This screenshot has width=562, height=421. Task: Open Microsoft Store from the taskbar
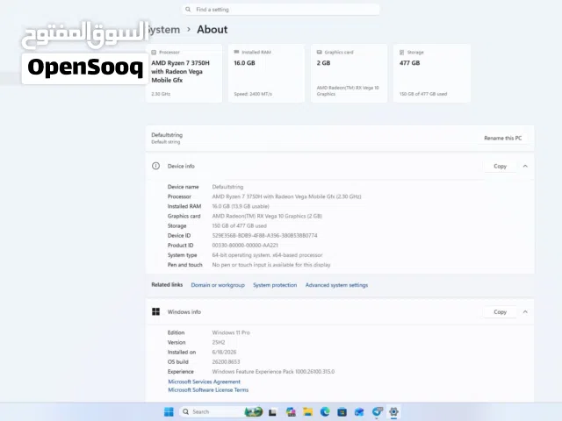click(x=342, y=412)
